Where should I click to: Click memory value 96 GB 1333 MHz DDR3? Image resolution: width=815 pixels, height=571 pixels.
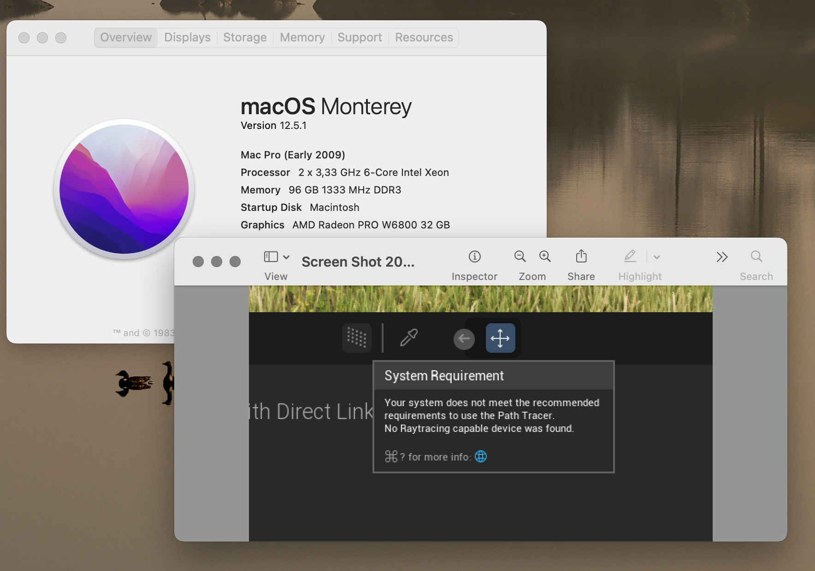click(345, 190)
